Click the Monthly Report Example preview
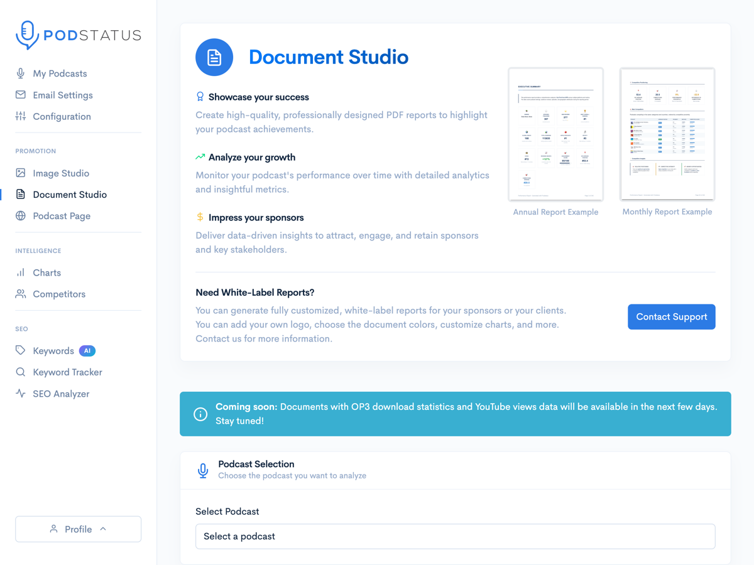Viewport: 754px width, 565px height. point(667,134)
